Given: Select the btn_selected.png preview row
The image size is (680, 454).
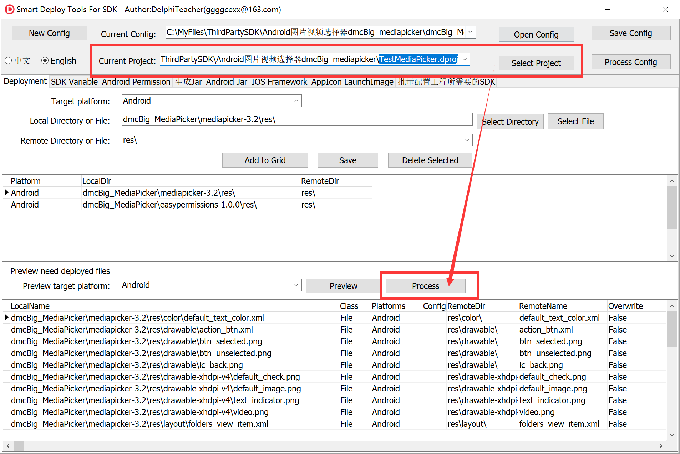Looking at the screenshot, I should tap(335, 341).
